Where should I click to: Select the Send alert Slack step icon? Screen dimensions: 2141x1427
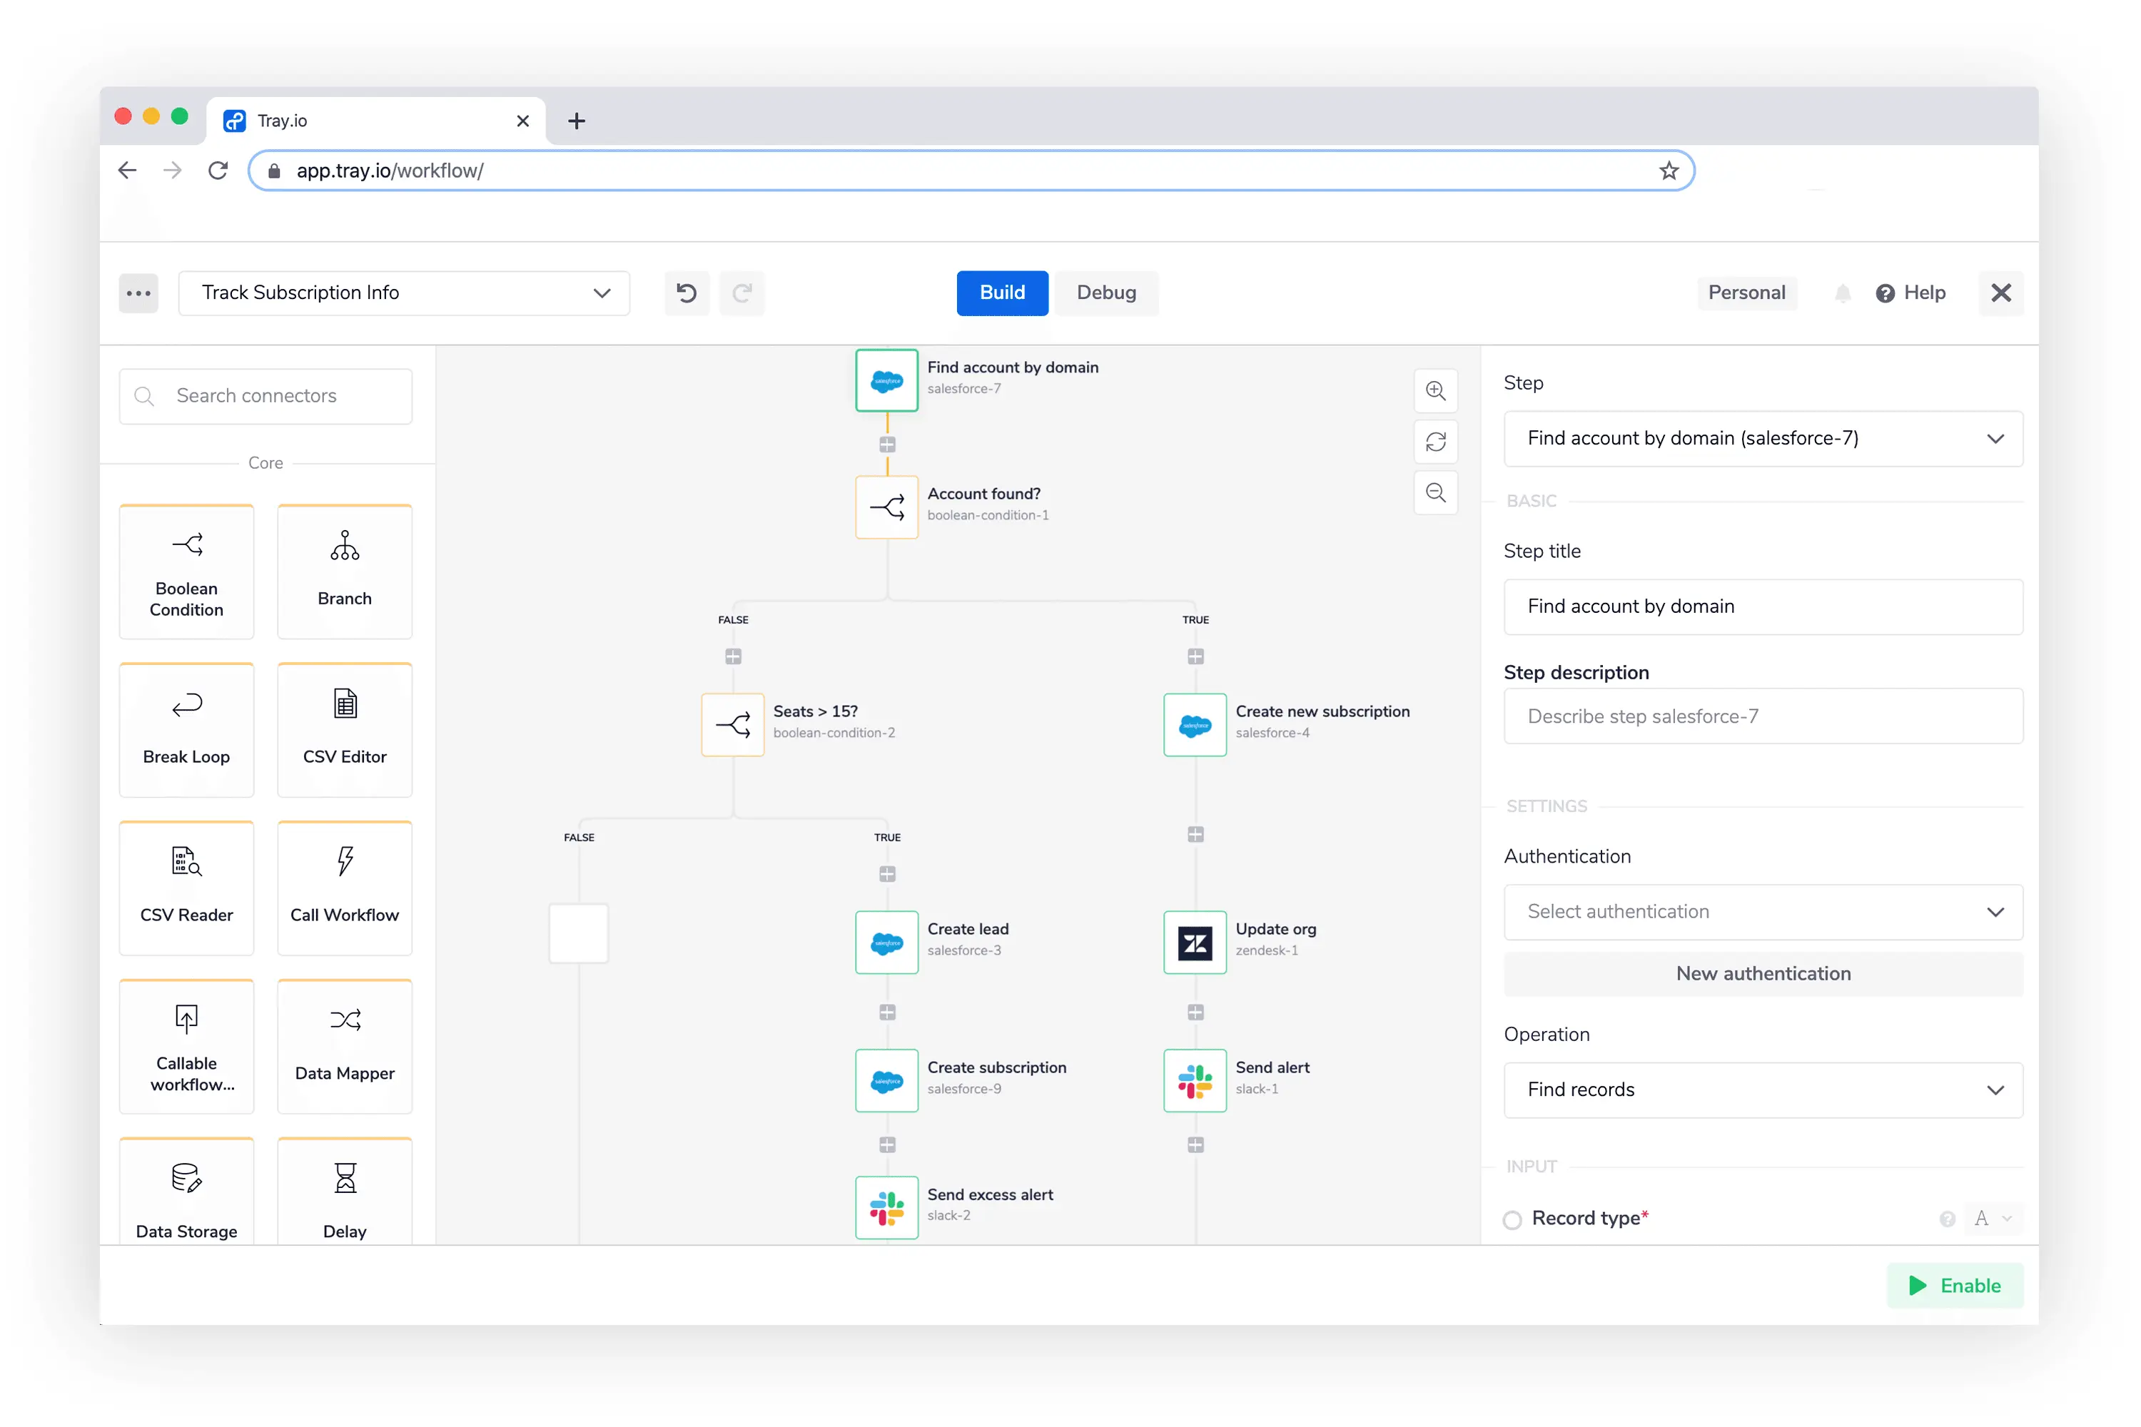click(x=1194, y=1080)
